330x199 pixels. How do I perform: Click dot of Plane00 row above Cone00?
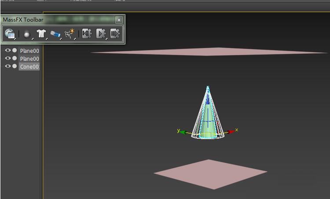(x=15, y=58)
